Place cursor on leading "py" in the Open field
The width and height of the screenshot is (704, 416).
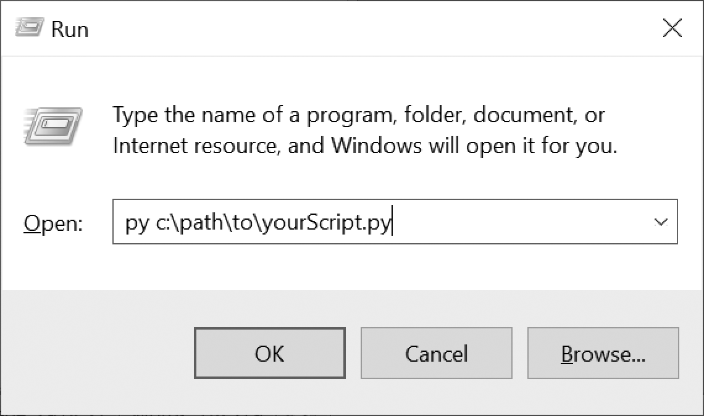coord(137,223)
